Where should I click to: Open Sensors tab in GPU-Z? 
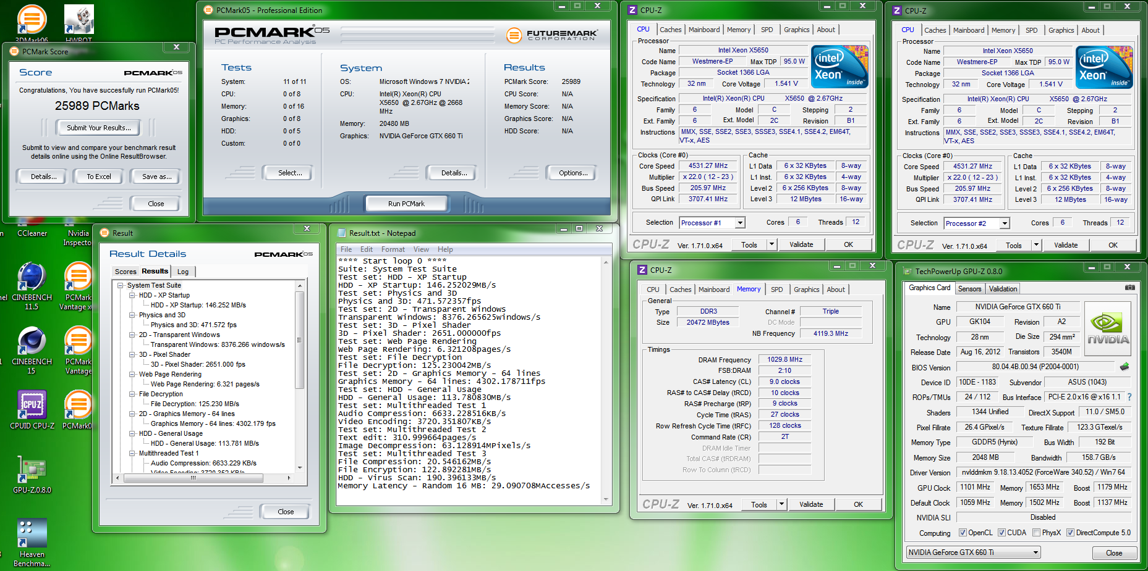[x=969, y=289]
